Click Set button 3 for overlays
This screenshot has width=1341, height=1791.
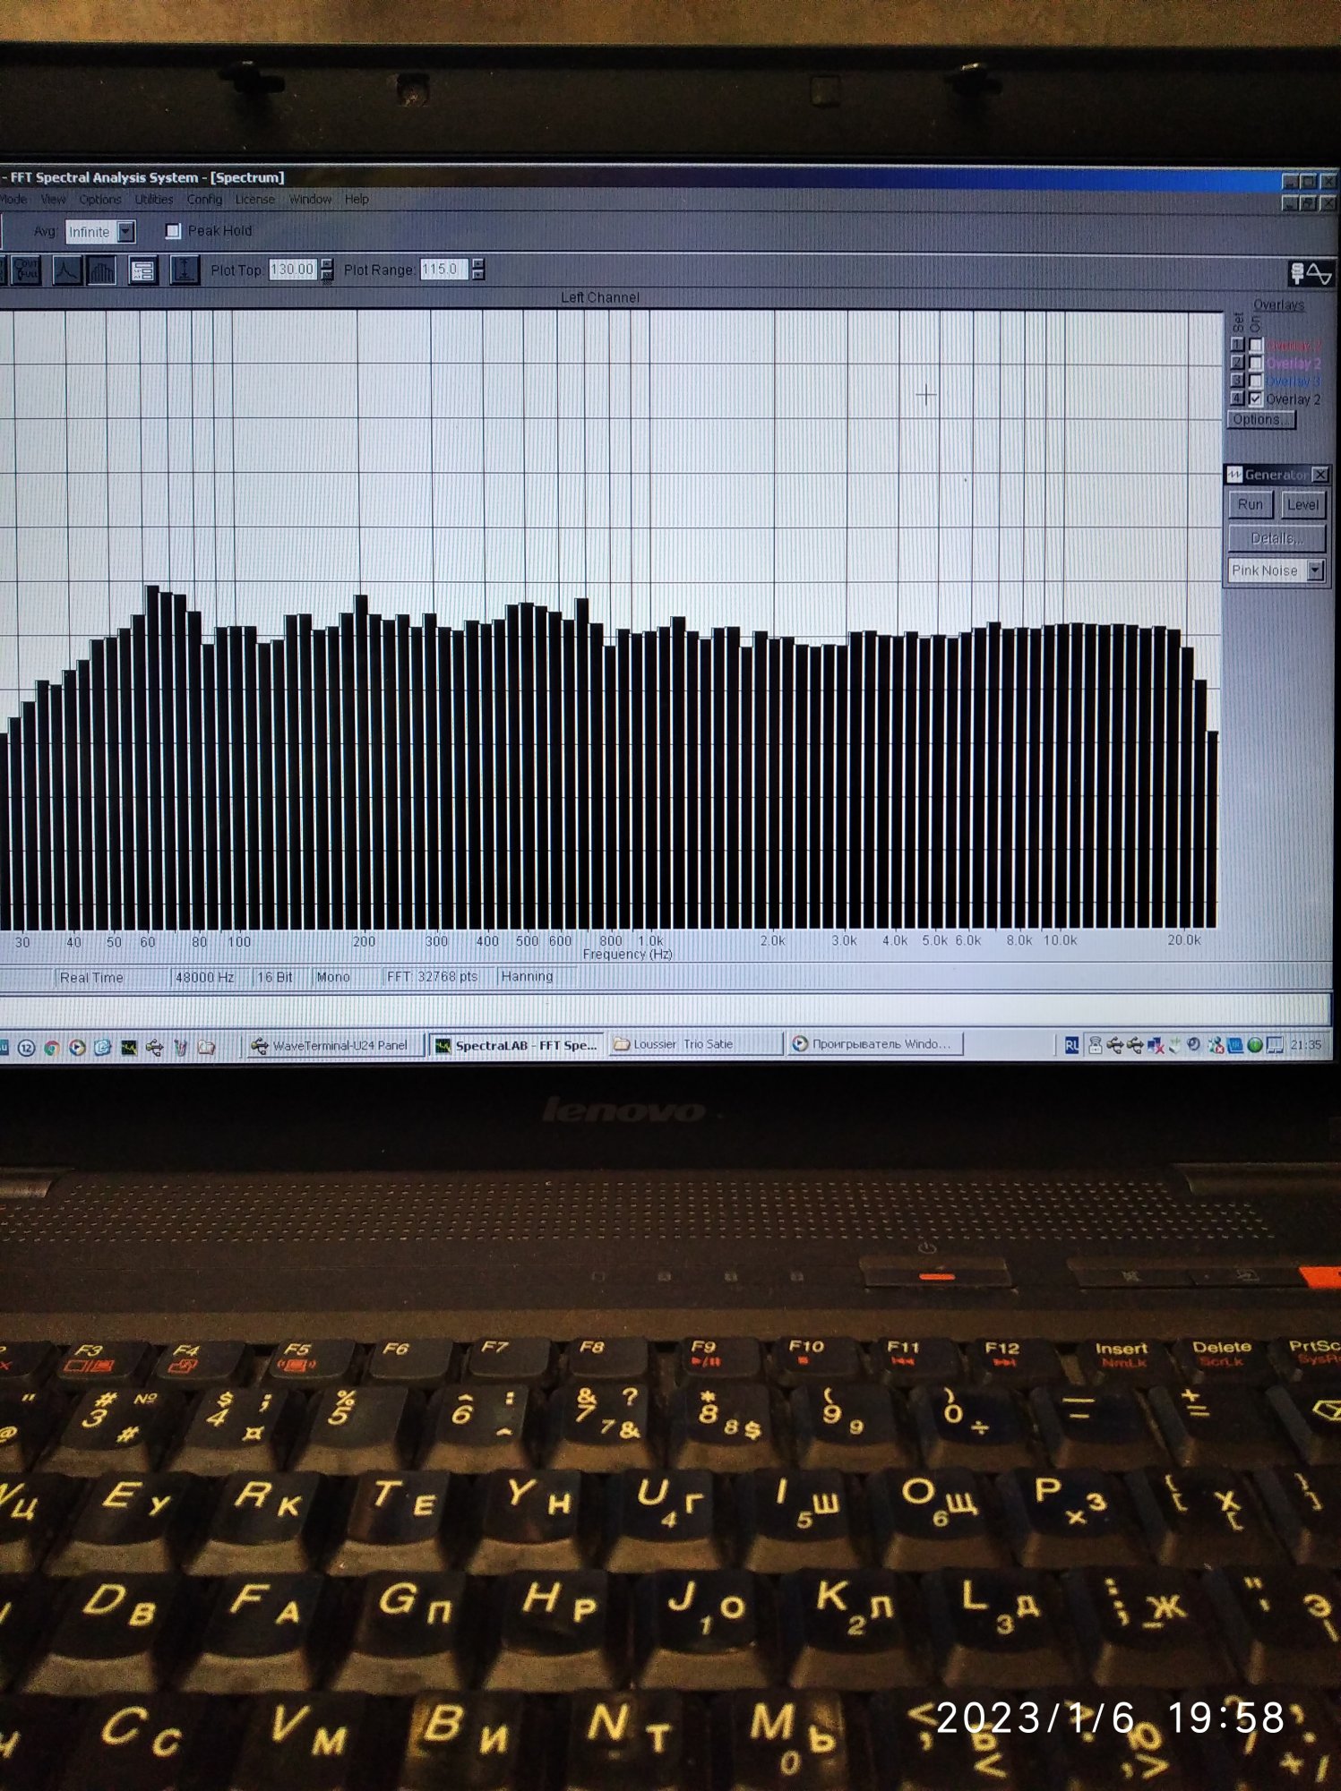point(1237,381)
